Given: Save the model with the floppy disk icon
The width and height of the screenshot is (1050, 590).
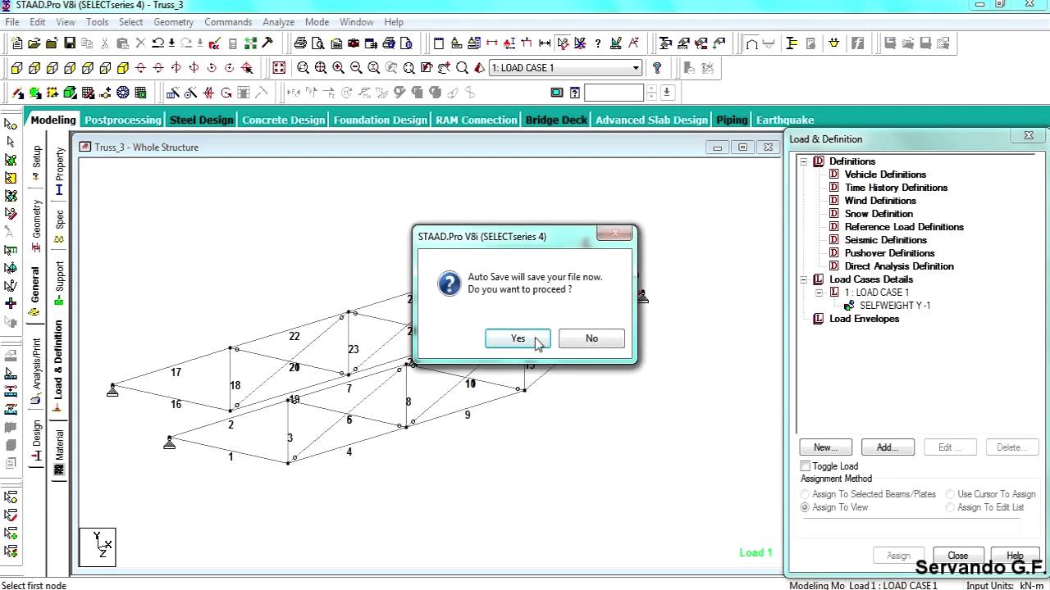Looking at the screenshot, I should pos(70,43).
